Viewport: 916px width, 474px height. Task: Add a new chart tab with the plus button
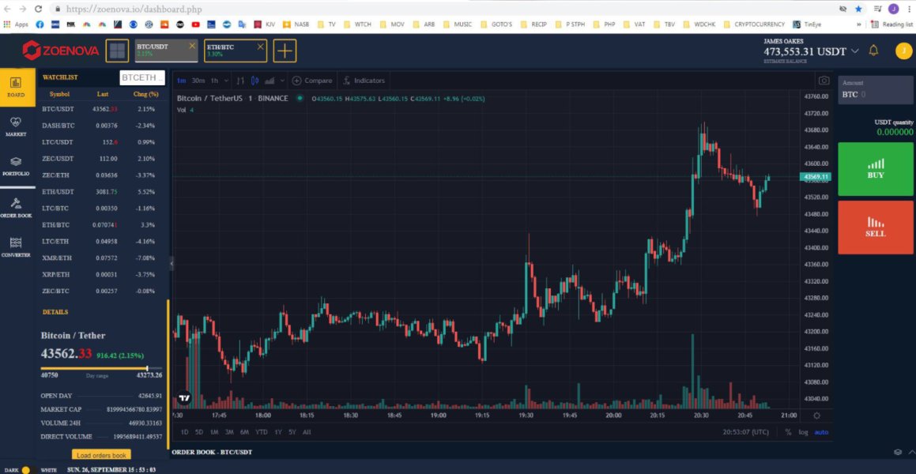coord(285,51)
